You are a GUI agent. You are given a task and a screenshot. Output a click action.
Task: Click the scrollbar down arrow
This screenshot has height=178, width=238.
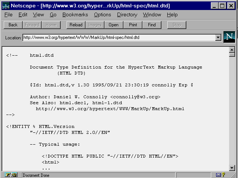coord(232,168)
